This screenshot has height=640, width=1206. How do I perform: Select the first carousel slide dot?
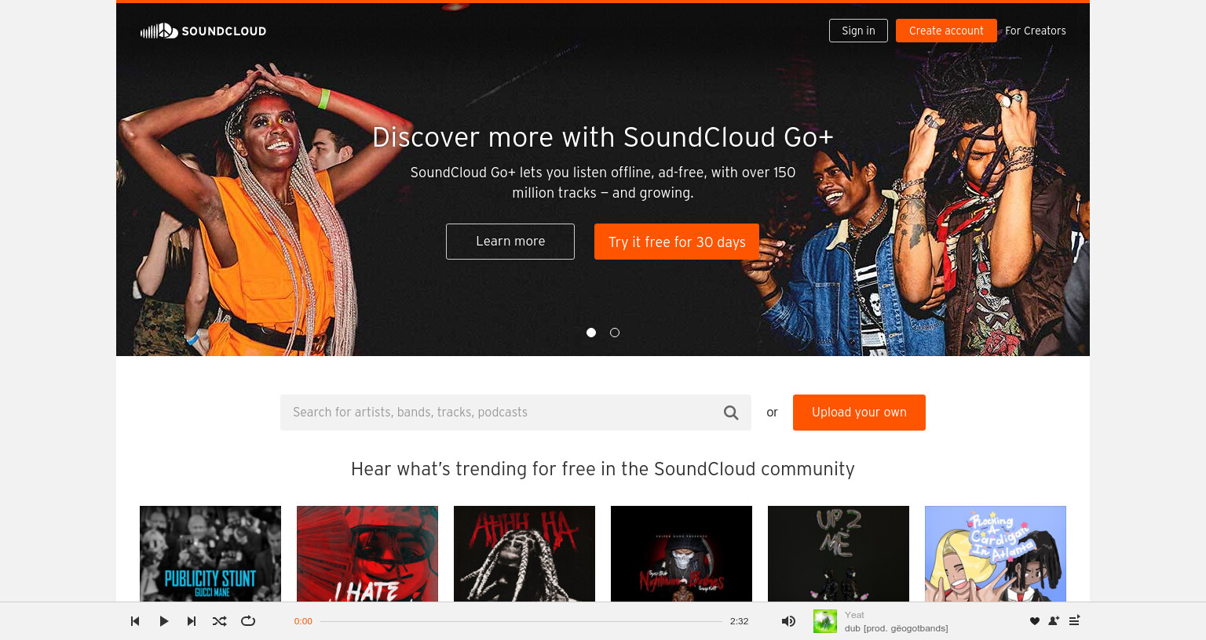(591, 333)
